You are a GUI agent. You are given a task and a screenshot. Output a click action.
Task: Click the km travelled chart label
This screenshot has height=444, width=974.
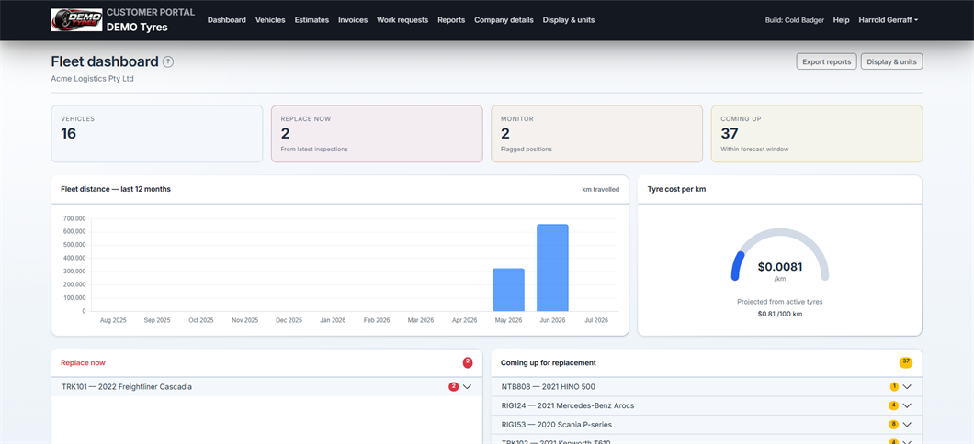click(x=600, y=190)
